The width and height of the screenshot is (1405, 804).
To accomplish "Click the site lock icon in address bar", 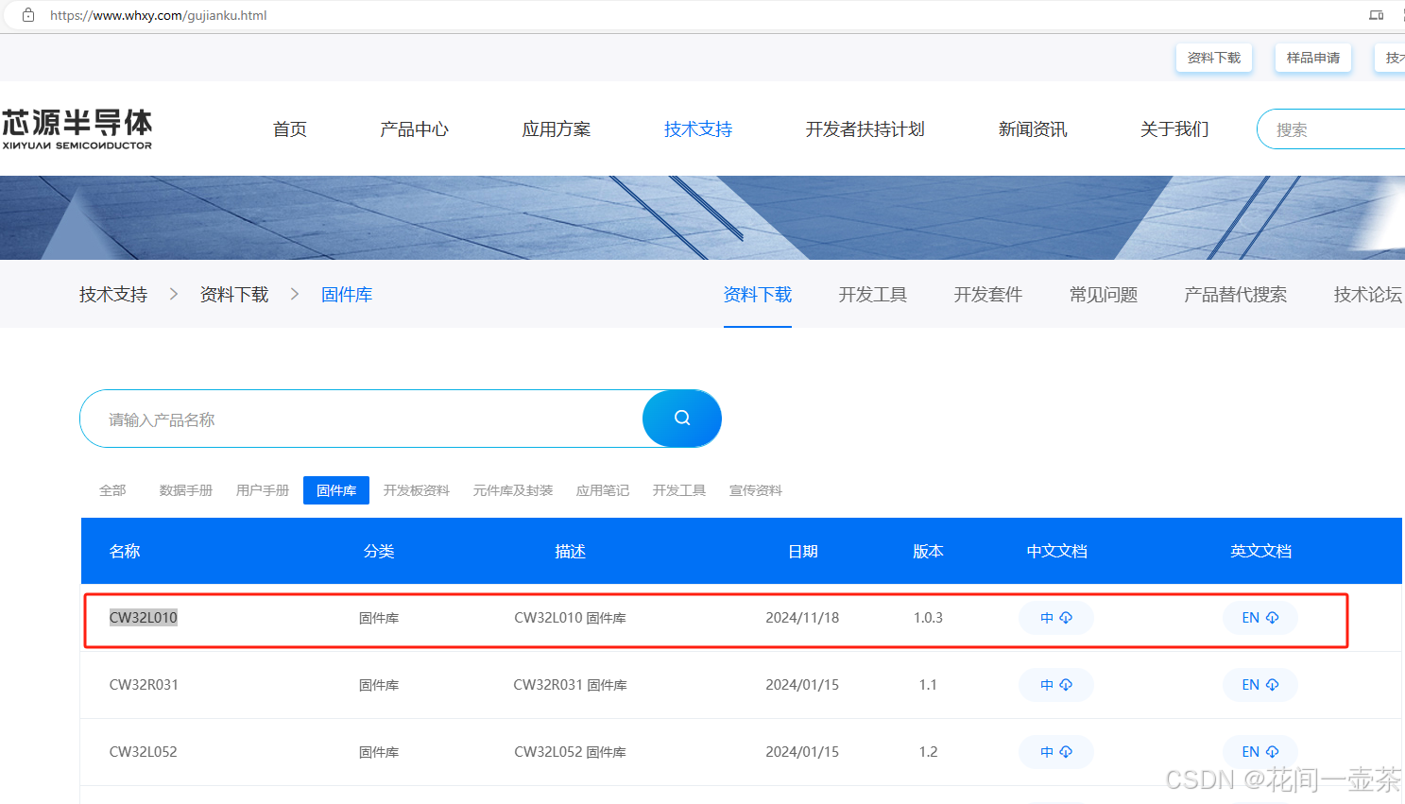I will coord(28,15).
